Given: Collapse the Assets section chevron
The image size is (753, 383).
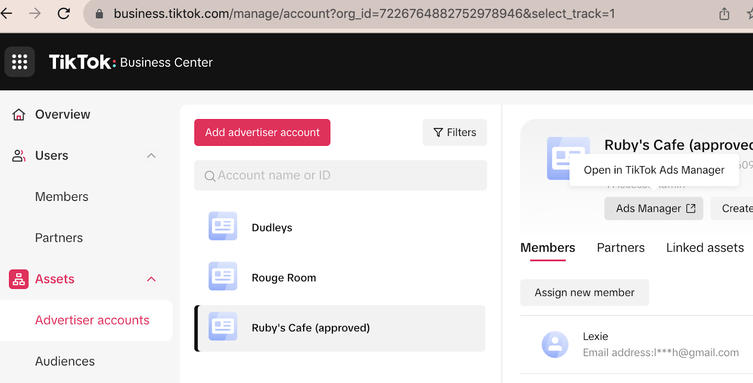Looking at the screenshot, I should pyautogui.click(x=151, y=279).
